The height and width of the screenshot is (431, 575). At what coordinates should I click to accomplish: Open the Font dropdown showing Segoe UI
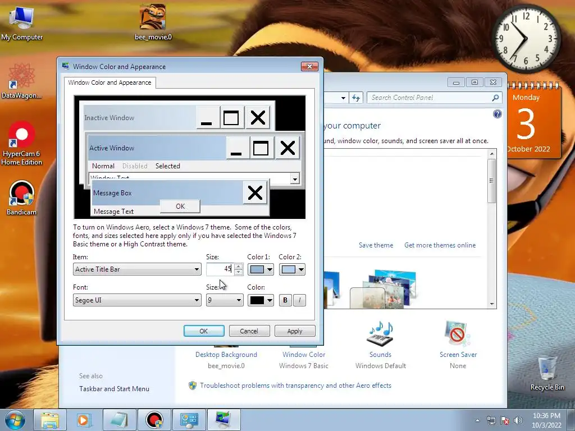tap(137, 300)
